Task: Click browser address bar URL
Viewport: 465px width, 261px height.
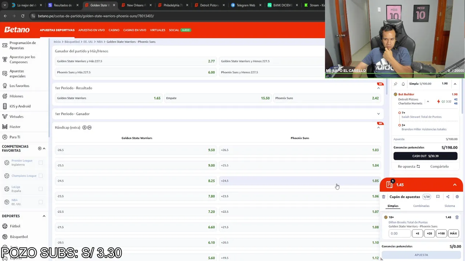Action: coord(96,16)
